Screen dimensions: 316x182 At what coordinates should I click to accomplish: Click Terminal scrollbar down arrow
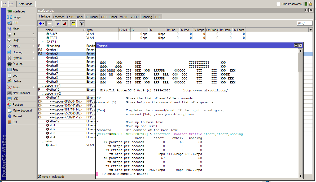(300, 176)
